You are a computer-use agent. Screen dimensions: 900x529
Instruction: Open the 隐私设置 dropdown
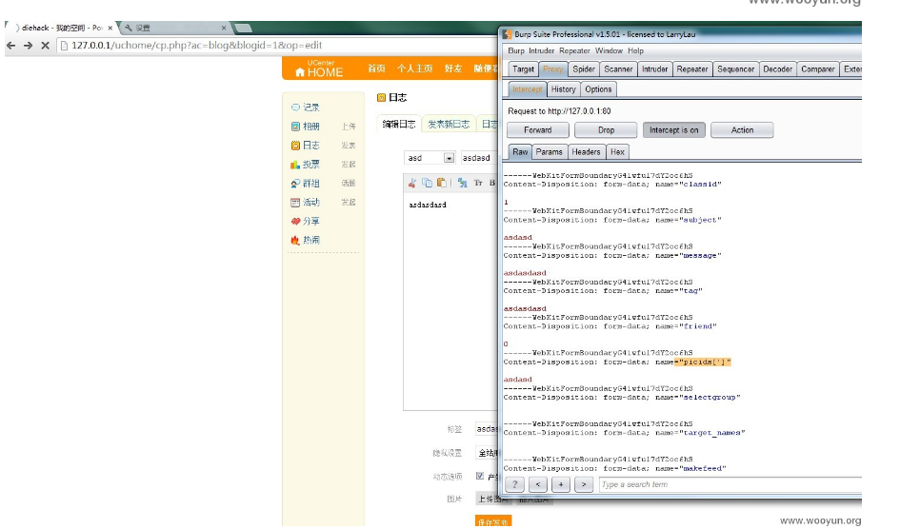[487, 453]
